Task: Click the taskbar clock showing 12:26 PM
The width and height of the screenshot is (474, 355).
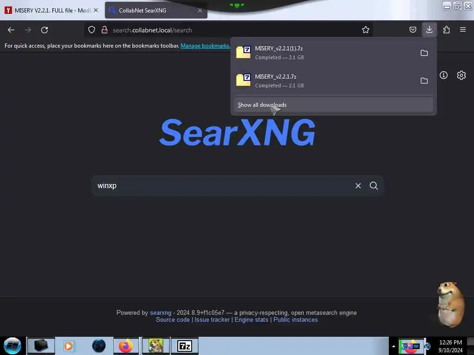Action: [x=450, y=346]
